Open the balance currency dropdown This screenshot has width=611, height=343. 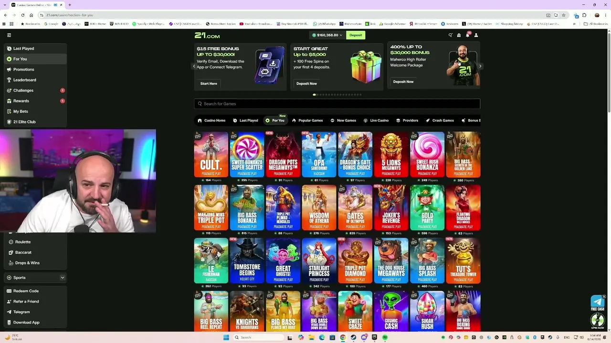(x=327, y=35)
